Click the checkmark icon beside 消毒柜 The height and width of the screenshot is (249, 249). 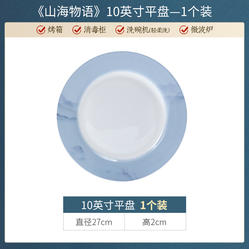pos(77,30)
